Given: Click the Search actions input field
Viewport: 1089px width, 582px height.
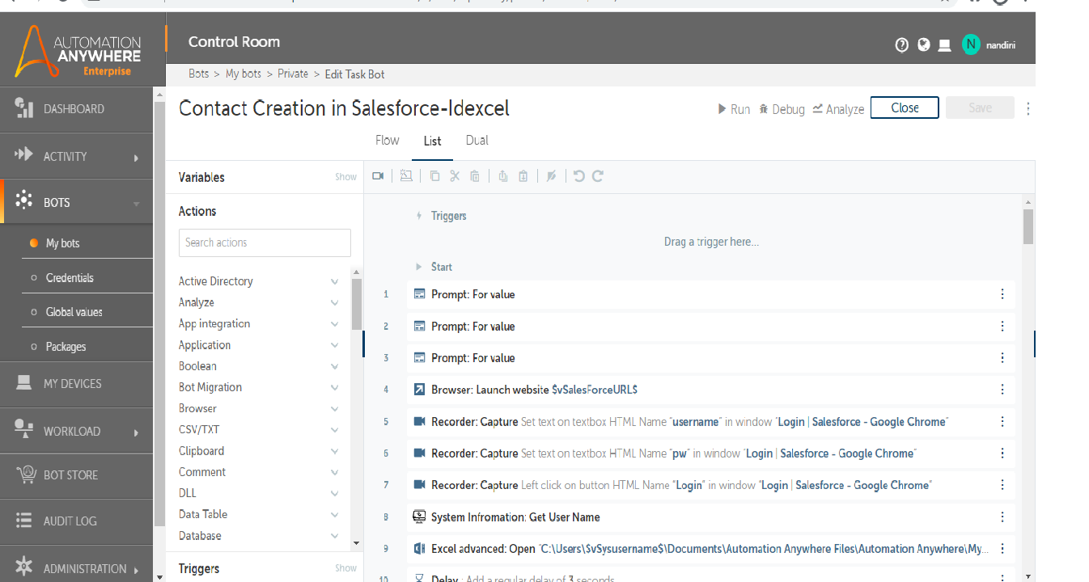Looking at the screenshot, I should [265, 242].
